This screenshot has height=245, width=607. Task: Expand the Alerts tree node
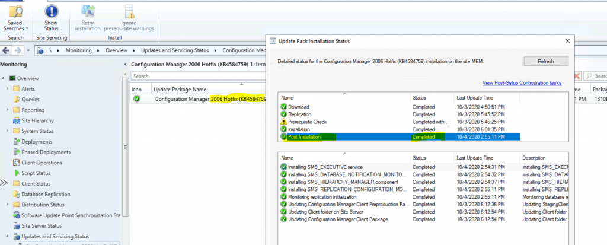click(7, 89)
